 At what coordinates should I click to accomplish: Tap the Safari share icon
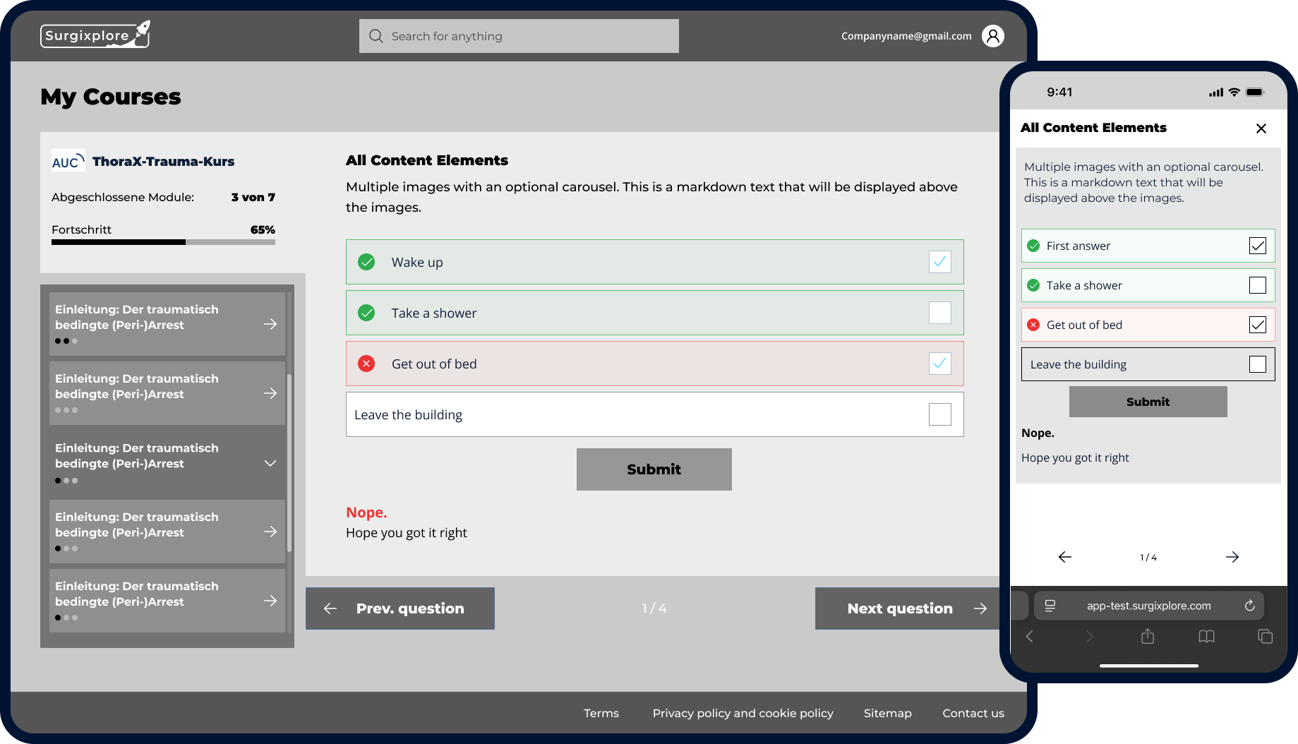tap(1148, 637)
